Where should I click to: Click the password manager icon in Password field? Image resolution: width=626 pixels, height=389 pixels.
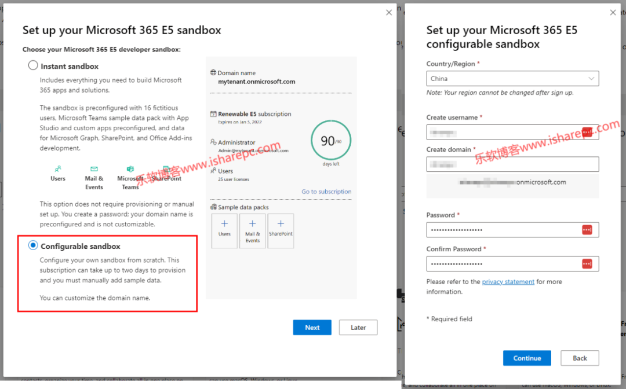[x=587, y=230]
